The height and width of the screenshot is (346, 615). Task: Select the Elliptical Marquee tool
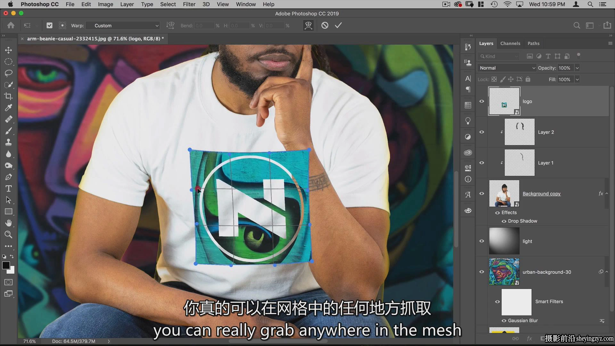click(x=9, y=62)
